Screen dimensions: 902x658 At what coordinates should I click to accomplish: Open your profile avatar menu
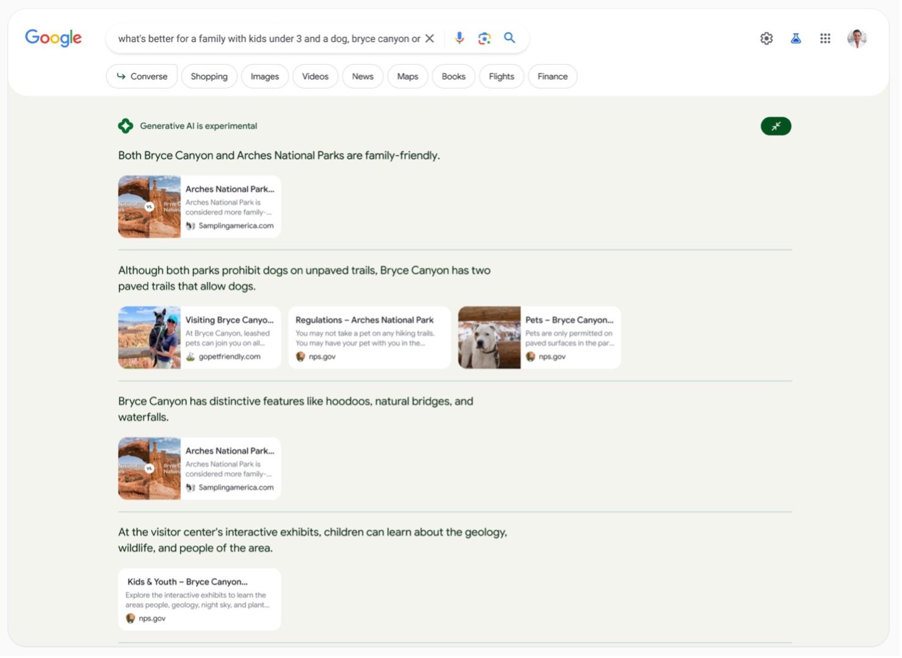(x=857, y=38)
